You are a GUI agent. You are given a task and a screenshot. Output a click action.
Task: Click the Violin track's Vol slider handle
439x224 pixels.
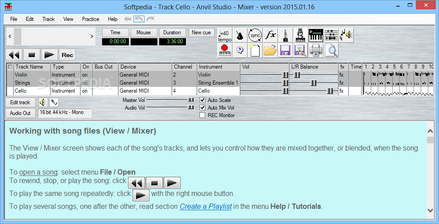click(x=285, y=75)
